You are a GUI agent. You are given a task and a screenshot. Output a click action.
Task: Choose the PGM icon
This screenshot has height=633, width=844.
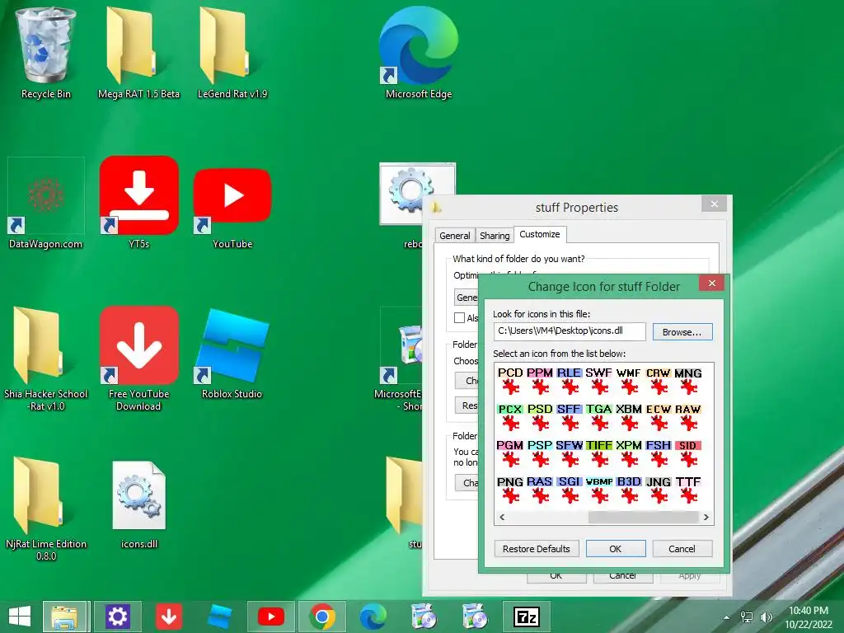(x=509, y=453)
